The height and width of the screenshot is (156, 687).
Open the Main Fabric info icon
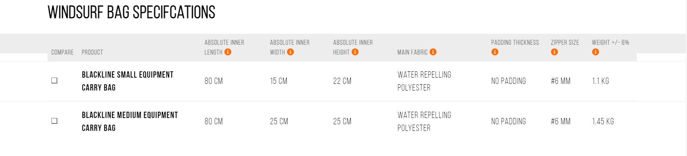click(x=433, y=52)
